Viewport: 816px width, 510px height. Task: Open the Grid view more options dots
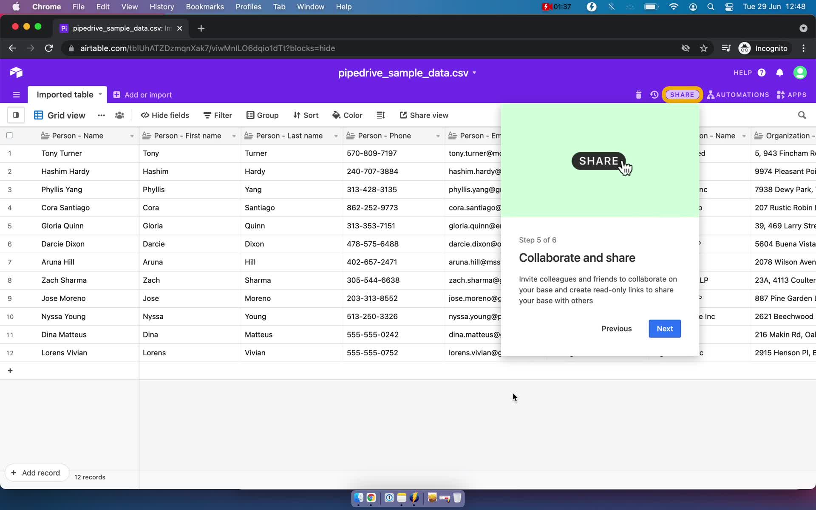pos(101,115)
